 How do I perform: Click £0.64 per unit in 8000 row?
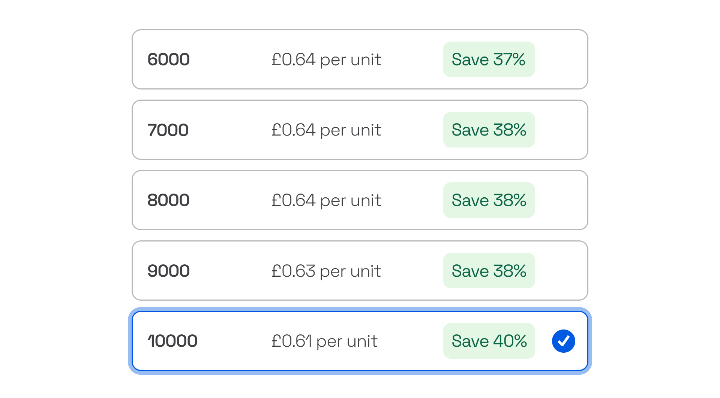[326, 200]
